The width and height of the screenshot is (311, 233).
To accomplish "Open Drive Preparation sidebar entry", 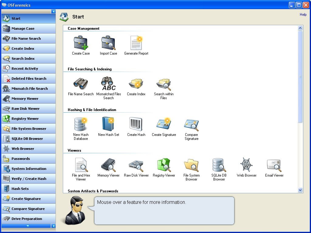I will coord(28,219).
